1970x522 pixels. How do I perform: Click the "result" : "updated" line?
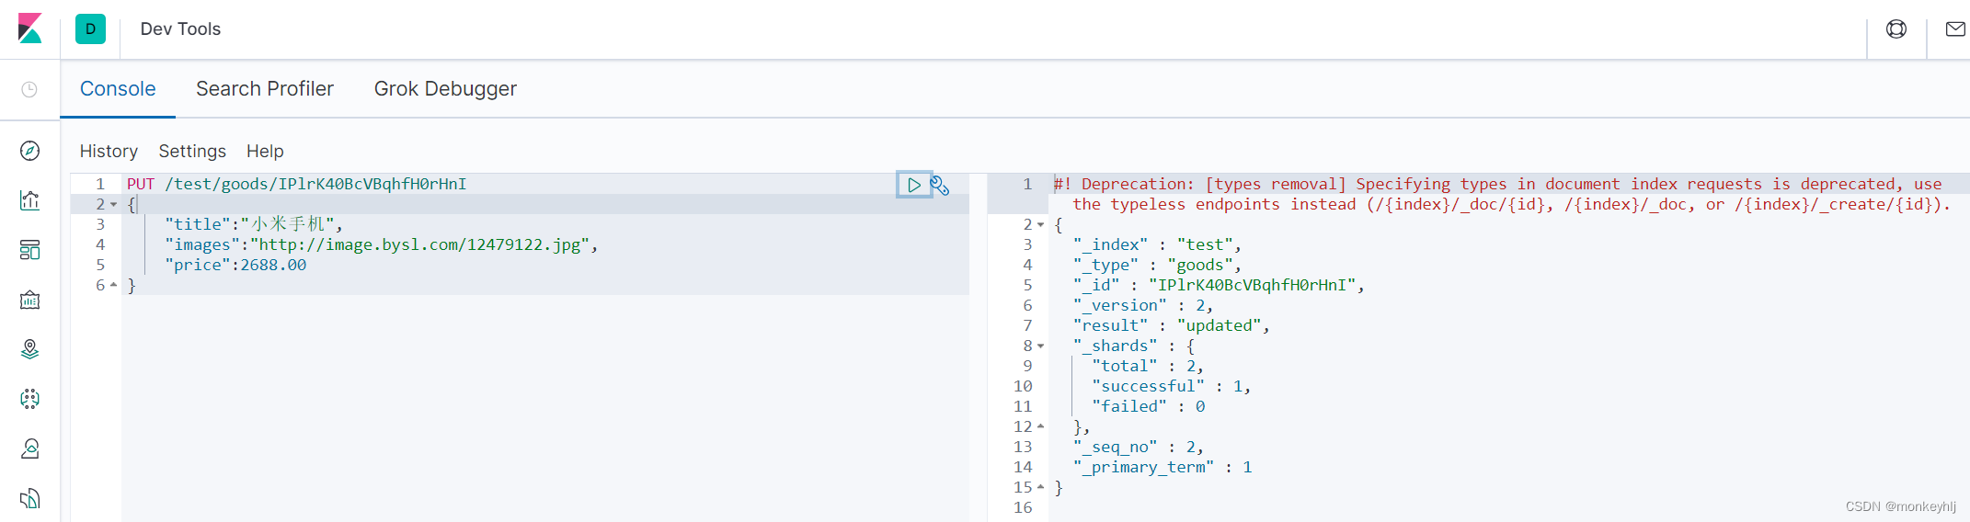(1171, 325)
